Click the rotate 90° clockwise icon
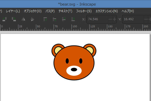The width and height of the screenshot is (151, 101). 14,19
